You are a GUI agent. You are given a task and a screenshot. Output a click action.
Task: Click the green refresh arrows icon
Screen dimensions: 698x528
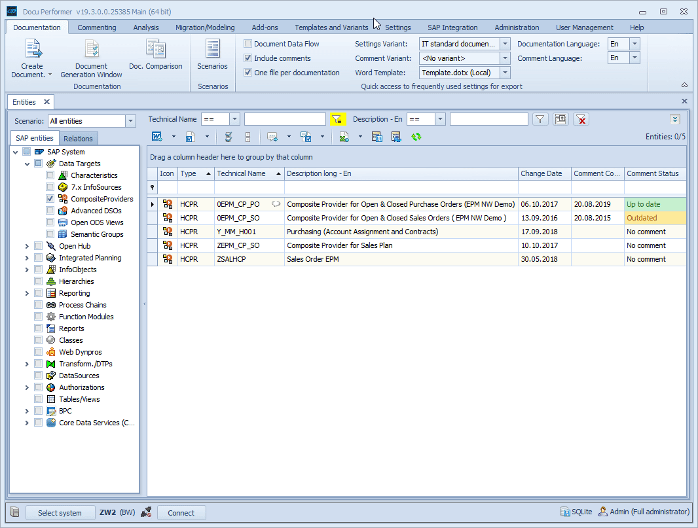coord(416,137)
